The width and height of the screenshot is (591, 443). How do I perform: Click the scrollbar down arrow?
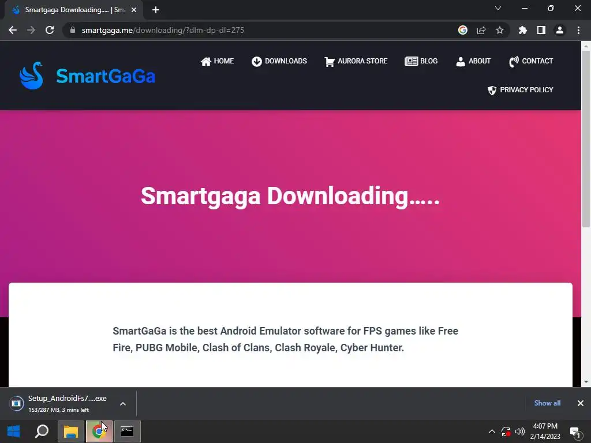[x=586, y=382]
